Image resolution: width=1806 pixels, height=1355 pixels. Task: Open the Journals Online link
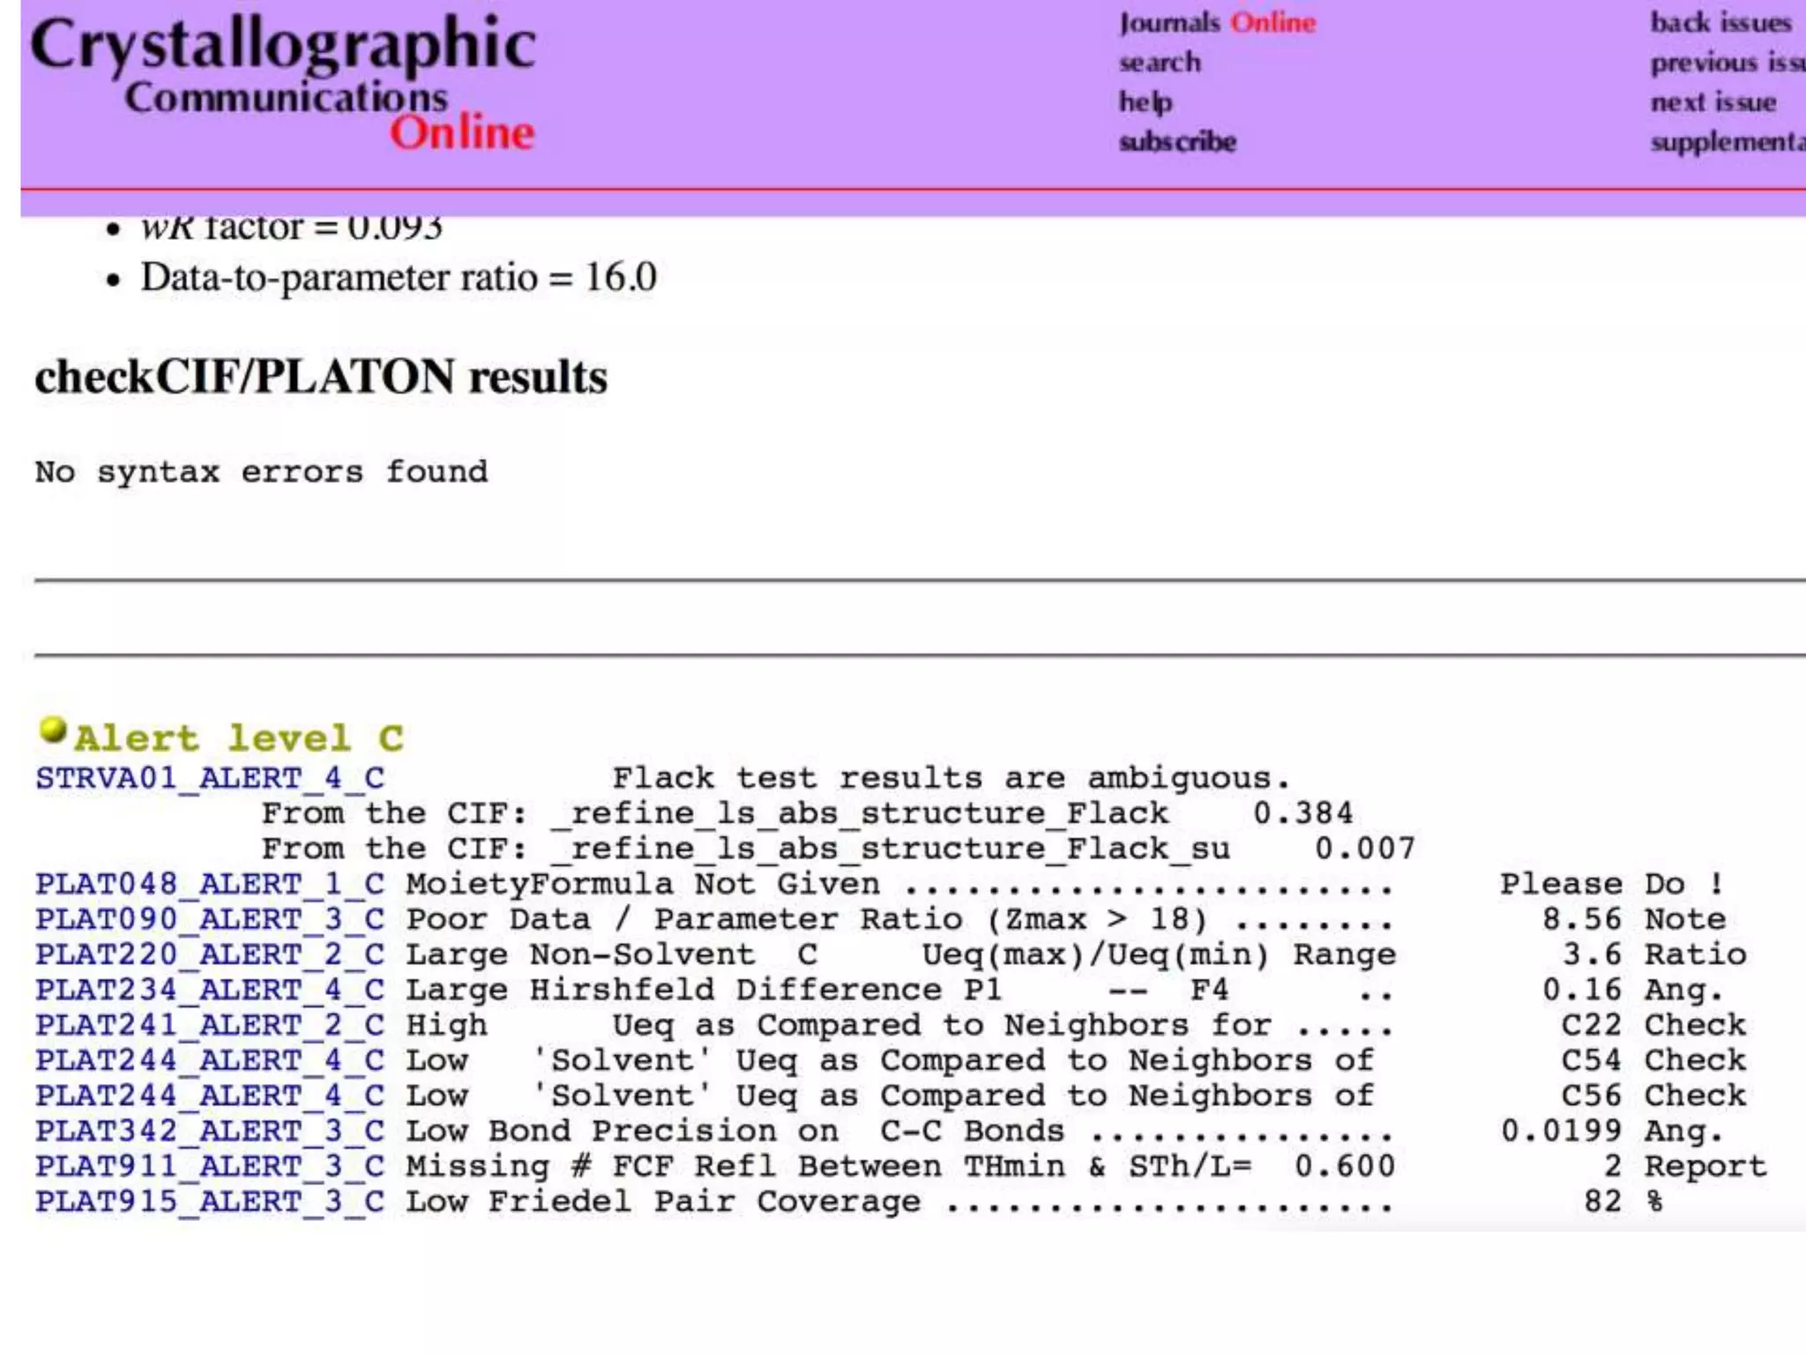click(x=1217, y=23)
